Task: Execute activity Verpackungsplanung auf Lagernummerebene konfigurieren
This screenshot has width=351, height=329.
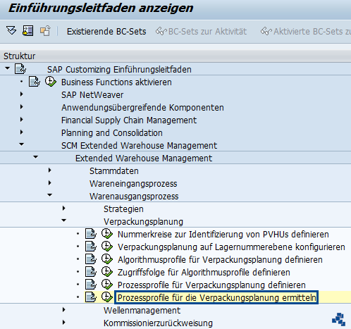Action: click(x=107, y=247)
